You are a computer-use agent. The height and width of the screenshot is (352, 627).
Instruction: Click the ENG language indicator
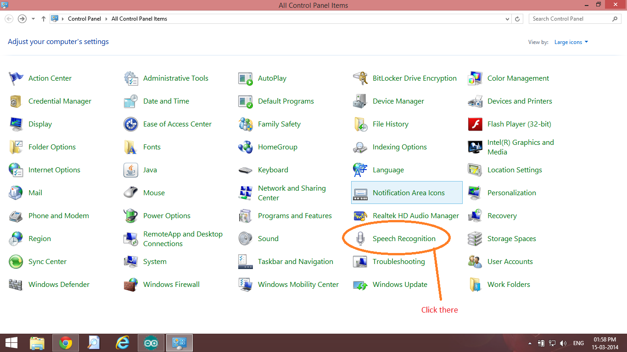[578, 343]
